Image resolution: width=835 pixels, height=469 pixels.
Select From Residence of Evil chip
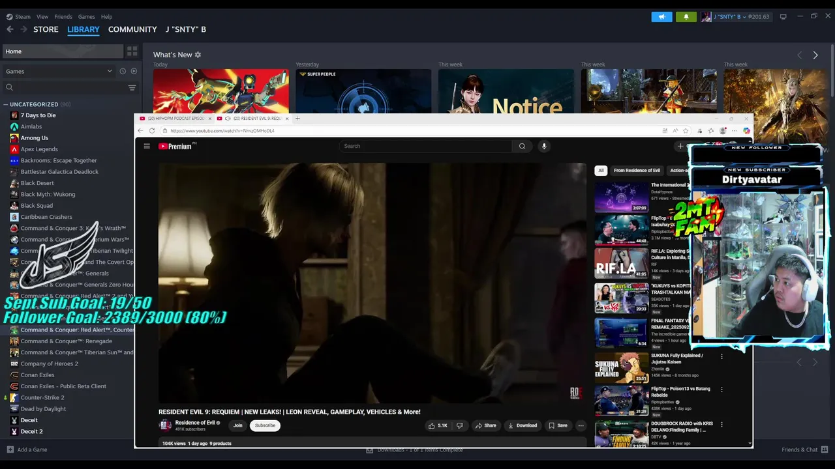[x=637, y=171]
